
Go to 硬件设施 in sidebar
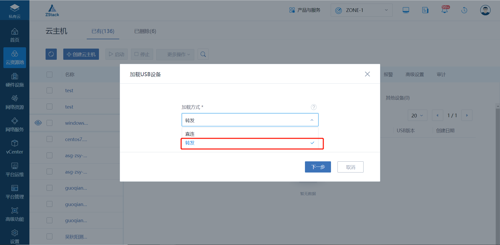15,80
